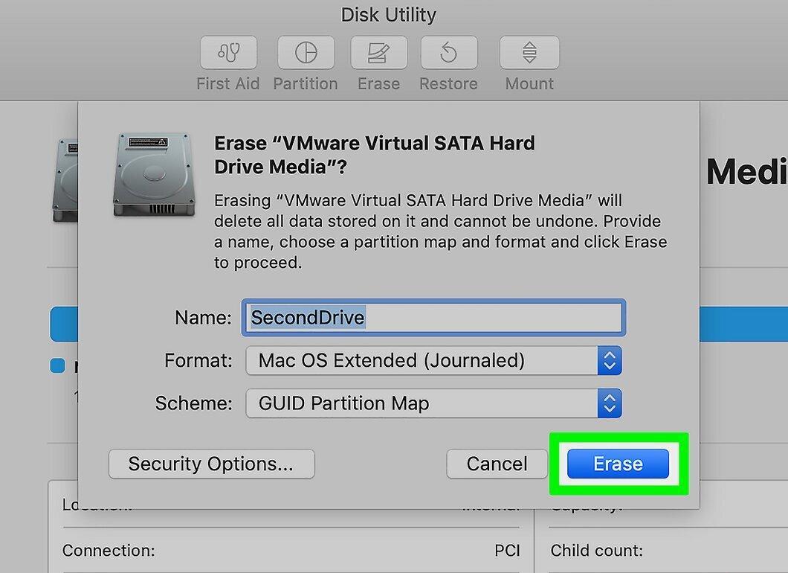Select the Erase toolbar icon
788x573 pixels.
378,52
